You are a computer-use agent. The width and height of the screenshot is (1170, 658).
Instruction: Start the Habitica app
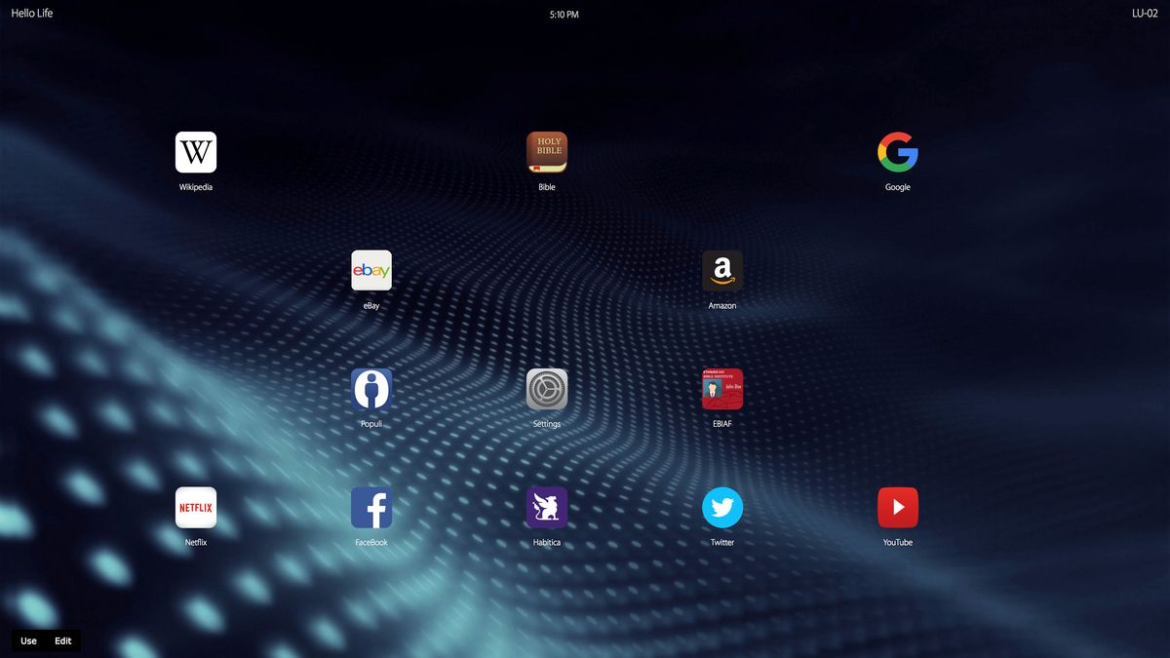point(547,507)
